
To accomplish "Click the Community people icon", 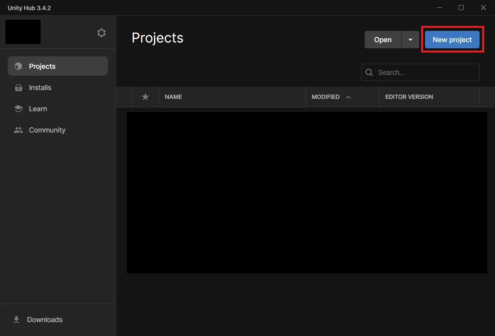I will [x=18, y=130].
